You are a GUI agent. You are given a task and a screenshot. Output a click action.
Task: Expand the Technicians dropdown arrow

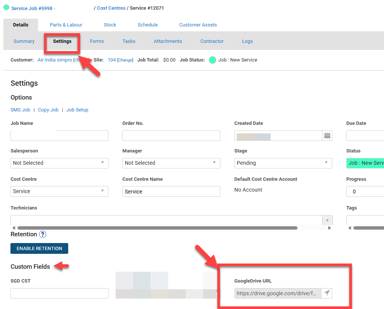point(327,220)
